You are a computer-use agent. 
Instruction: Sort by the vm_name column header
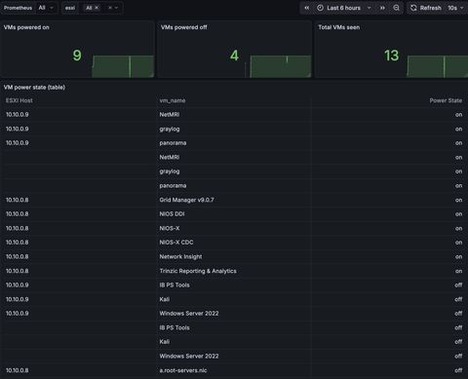tap(173, 100)
